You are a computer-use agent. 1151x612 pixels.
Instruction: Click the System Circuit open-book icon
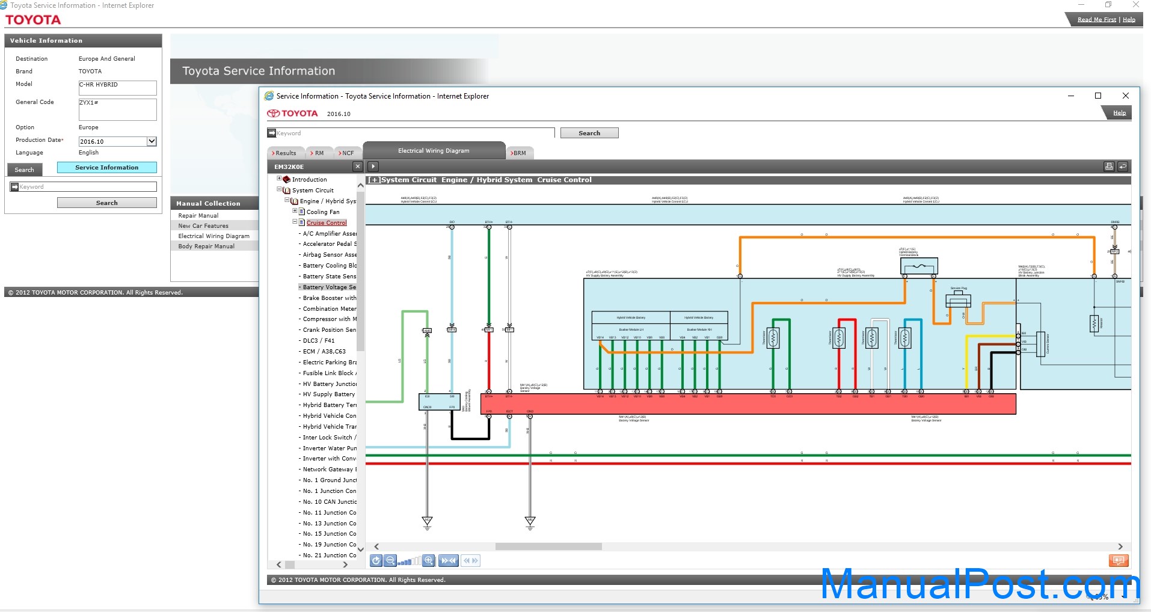[x=287, y=190]
